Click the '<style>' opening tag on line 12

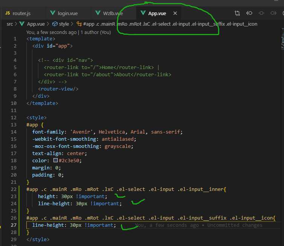click(x=37, y=118)
